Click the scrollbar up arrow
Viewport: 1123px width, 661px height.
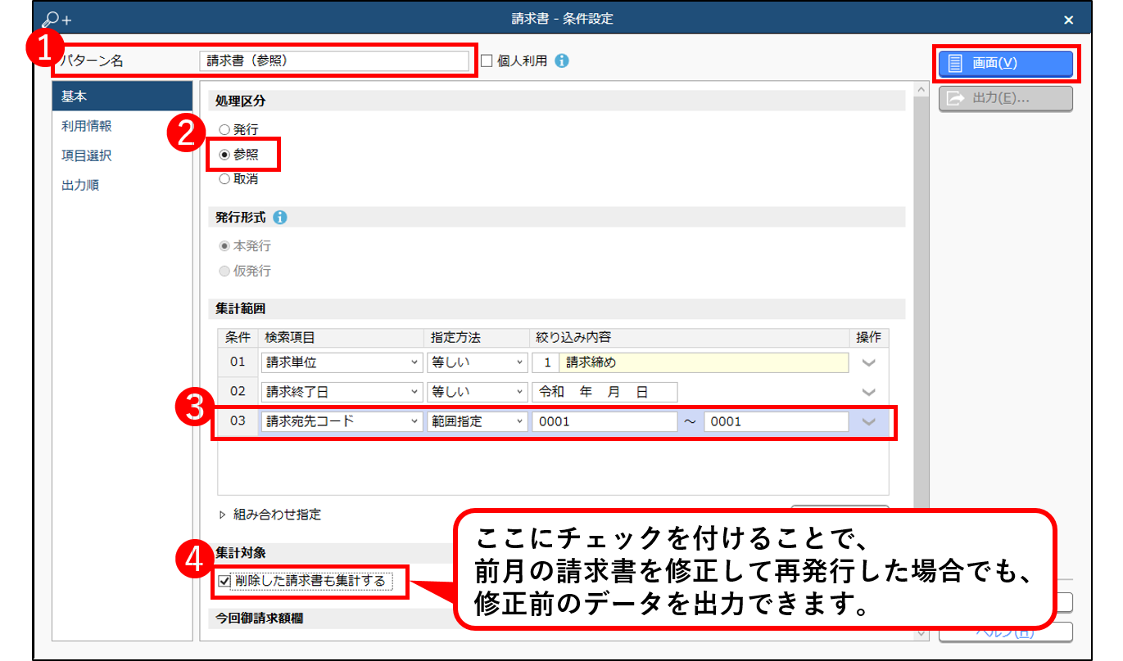921,89
